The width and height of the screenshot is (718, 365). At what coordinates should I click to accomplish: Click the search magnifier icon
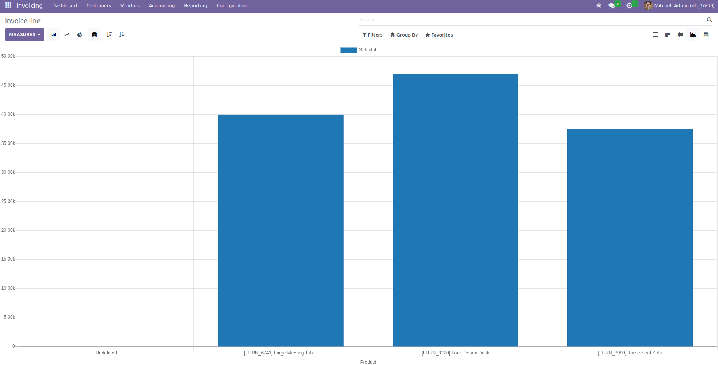[709, 19]
